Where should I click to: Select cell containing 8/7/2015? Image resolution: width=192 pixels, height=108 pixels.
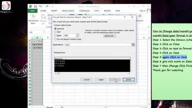tap(37, 48)
